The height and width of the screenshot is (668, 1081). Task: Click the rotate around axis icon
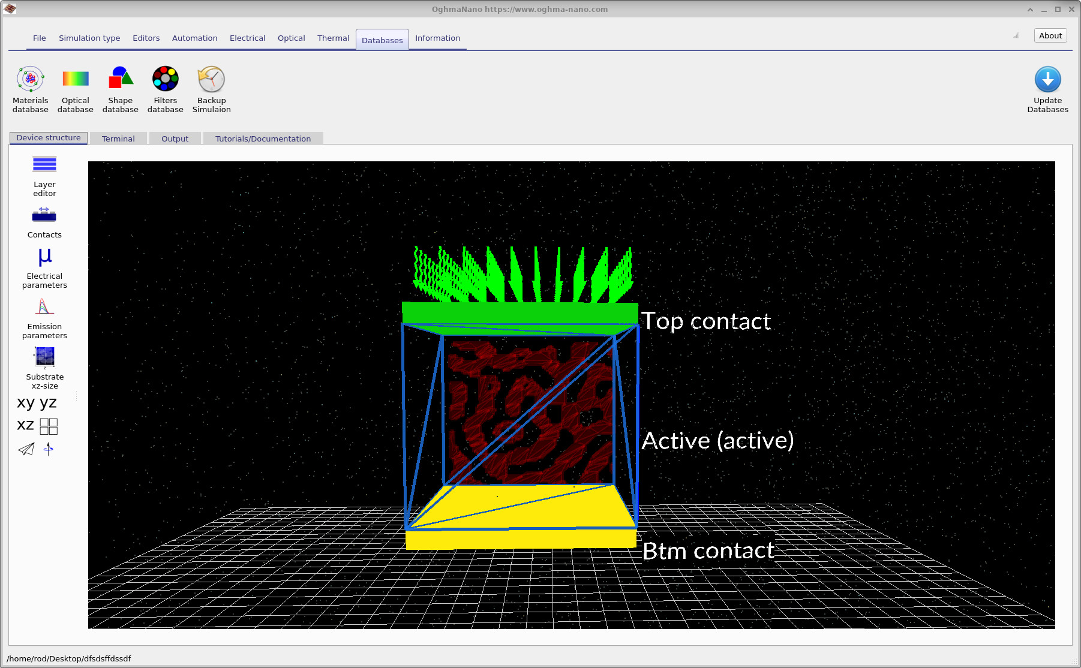point(48,449)
